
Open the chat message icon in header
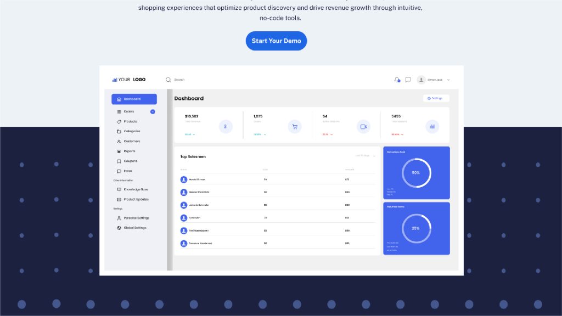pyautogui.click(x=408, y=80)
